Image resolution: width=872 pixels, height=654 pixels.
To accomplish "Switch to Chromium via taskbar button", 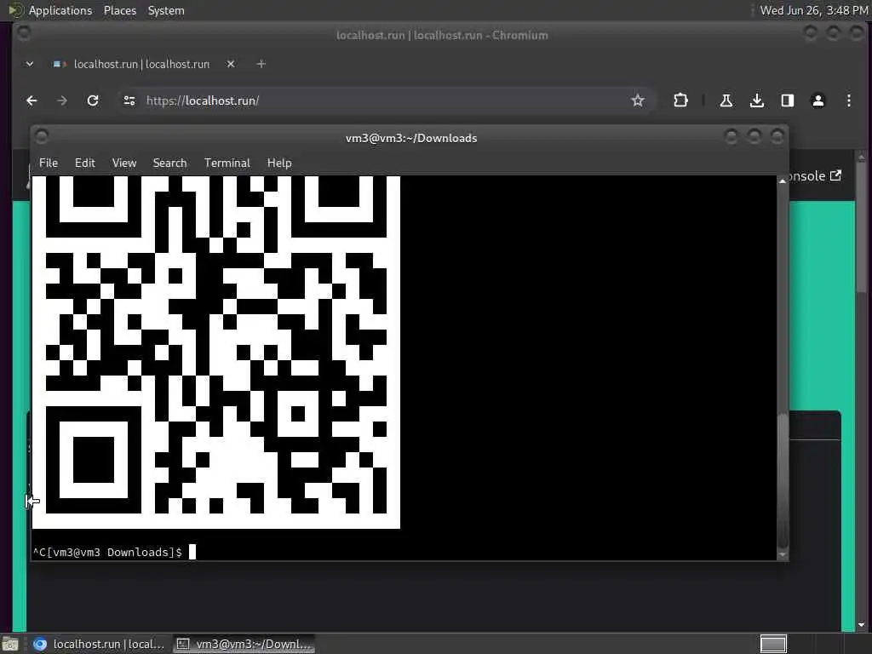I will point(99,644).
